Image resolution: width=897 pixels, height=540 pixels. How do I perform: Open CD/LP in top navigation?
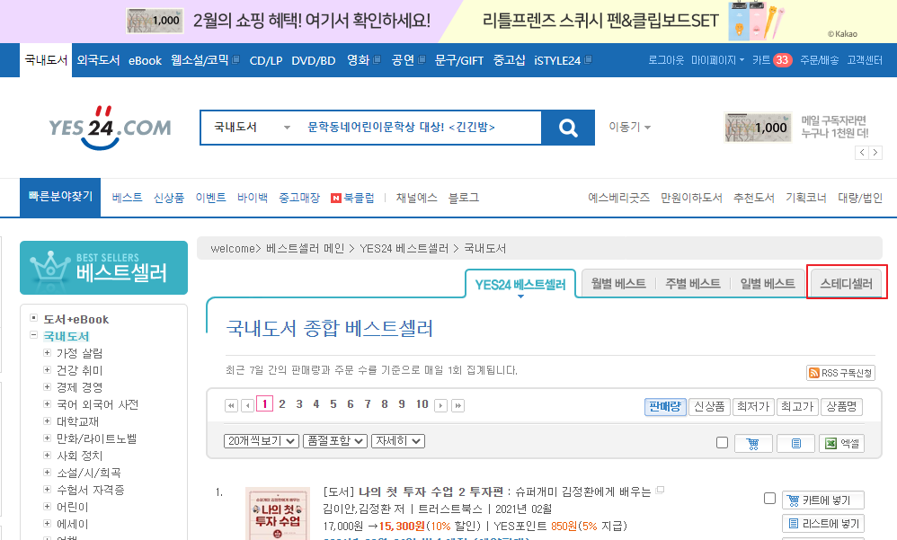coord(266,60)
